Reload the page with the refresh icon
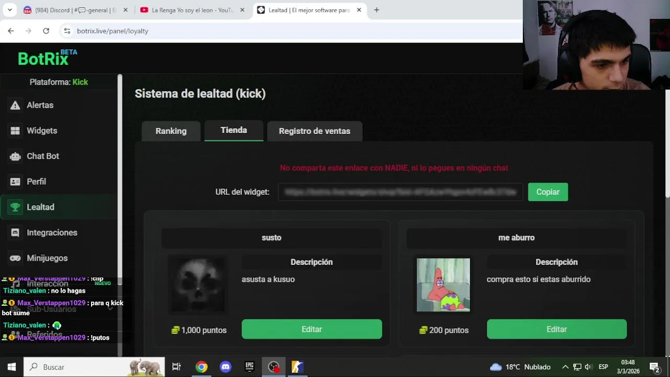 (x=46, y=31)
